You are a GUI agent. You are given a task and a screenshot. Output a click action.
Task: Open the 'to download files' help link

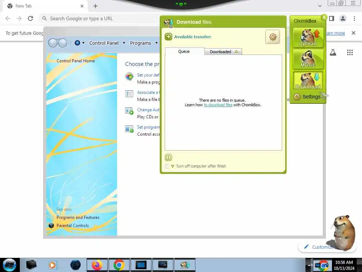[x=218, y=105]
